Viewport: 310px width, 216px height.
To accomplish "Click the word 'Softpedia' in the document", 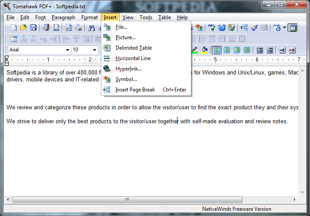I will point(18,73).
